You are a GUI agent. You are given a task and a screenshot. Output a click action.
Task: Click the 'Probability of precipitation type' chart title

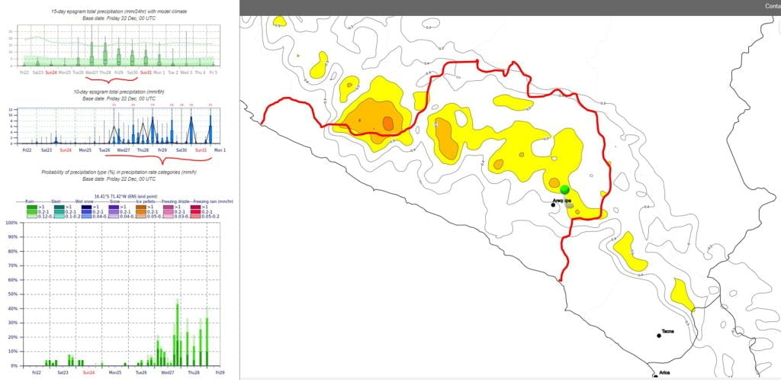120,172
